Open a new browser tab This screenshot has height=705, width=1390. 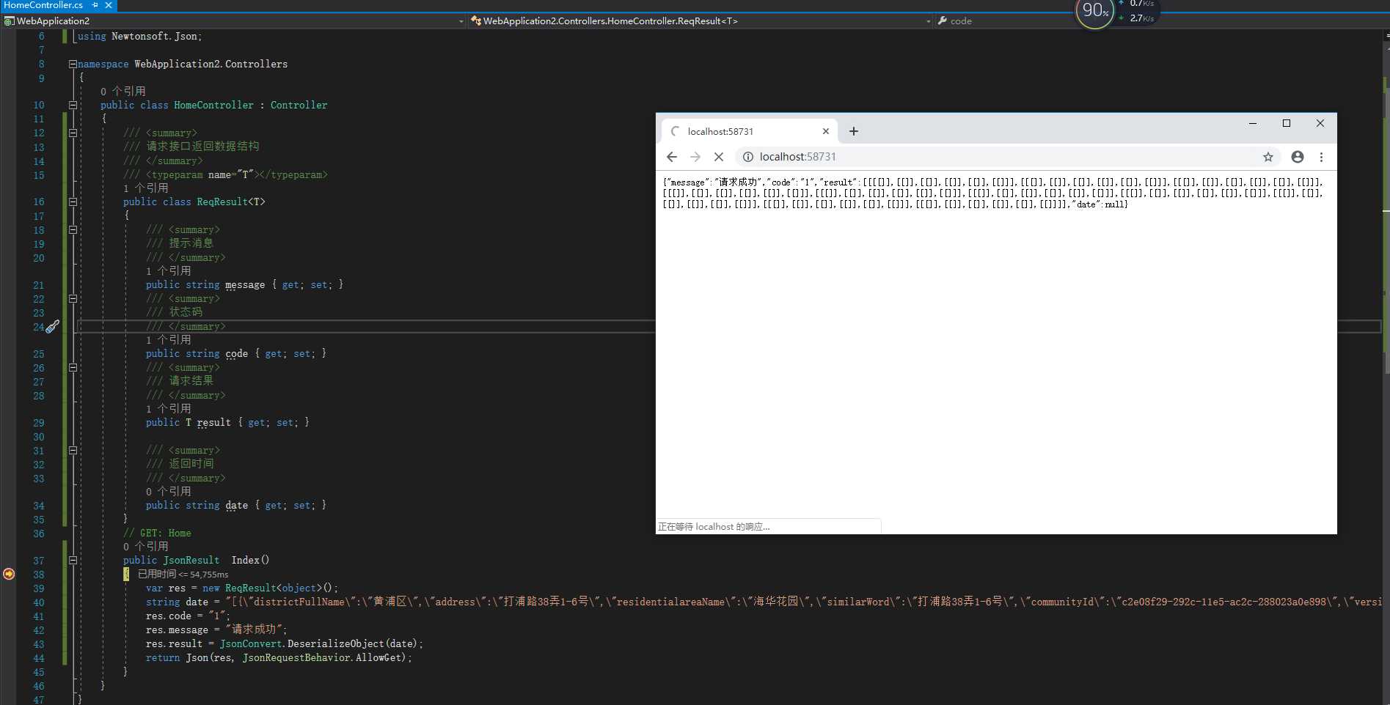coord(854,131)
